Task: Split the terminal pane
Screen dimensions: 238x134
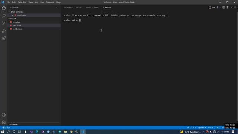Action: 223,7
